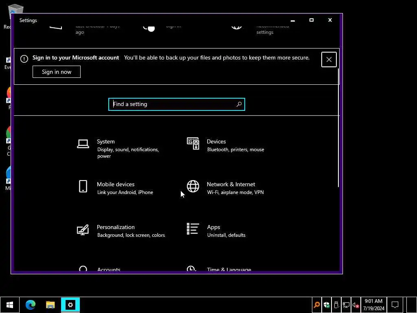Open the notification center icon
Image resolution: width=417 pixels, height=313 pixels.
point(395,305)
